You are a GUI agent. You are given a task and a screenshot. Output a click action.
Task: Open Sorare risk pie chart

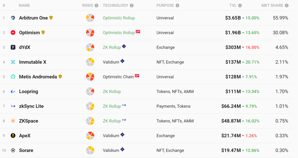click(x=90, y=150)
